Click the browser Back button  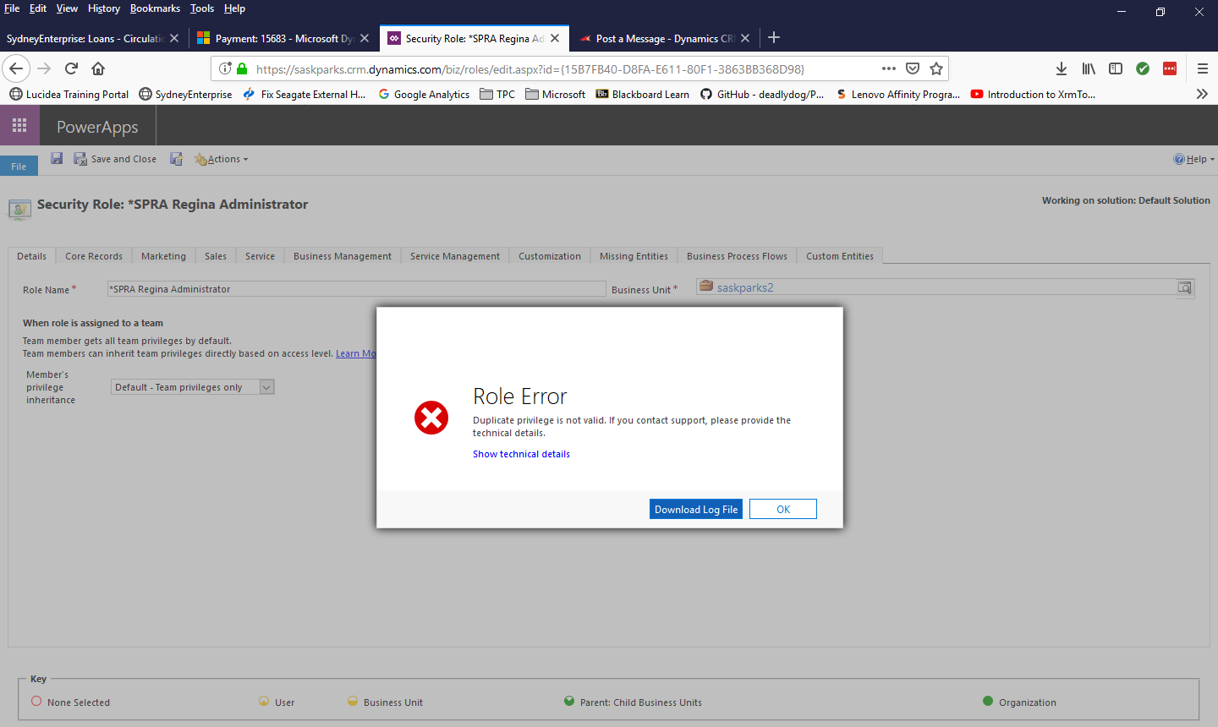[x=16, y=68]
